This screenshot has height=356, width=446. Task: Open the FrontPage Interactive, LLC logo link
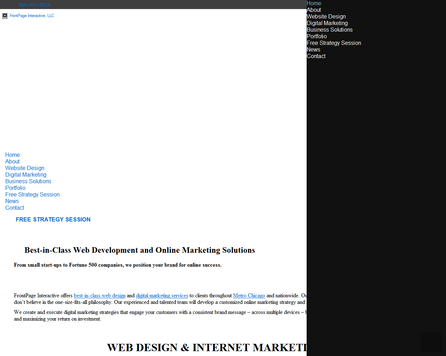pos(32,16)
